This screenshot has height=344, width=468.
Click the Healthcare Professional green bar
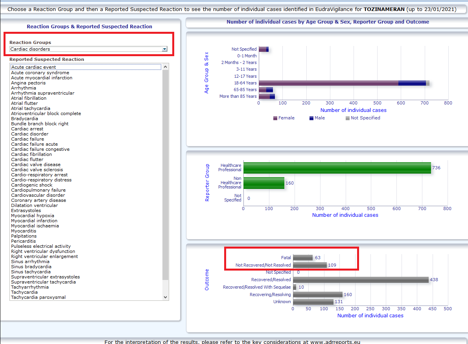[x=337, y=168]
